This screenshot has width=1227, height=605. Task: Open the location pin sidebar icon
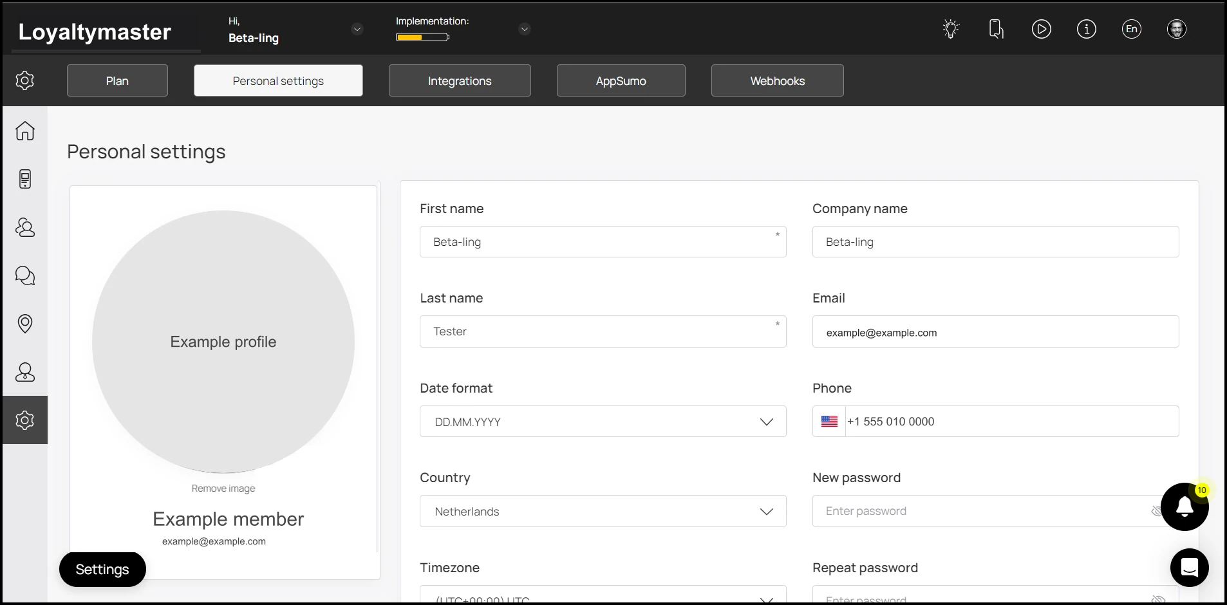pos(25,324)
